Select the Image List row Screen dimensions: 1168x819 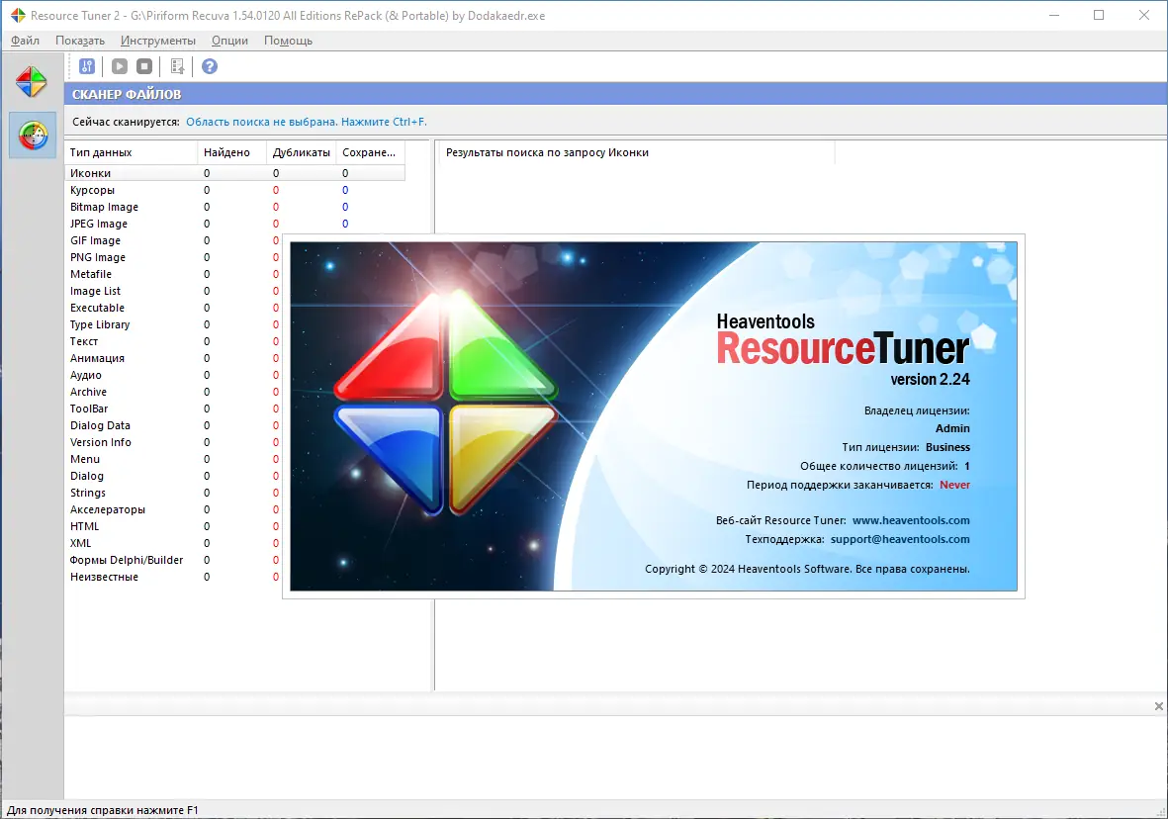pos(173,291)
